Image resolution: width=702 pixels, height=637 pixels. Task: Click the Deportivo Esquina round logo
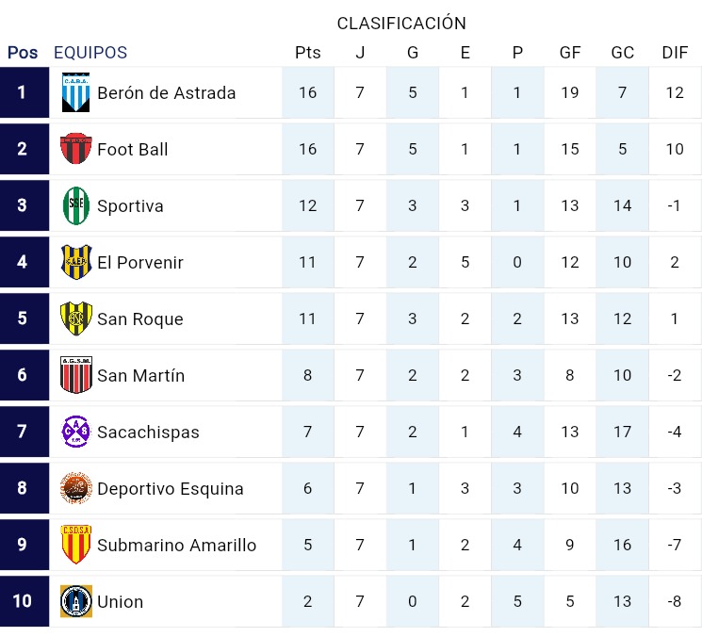pyautogui.click(x=75, y=488)
